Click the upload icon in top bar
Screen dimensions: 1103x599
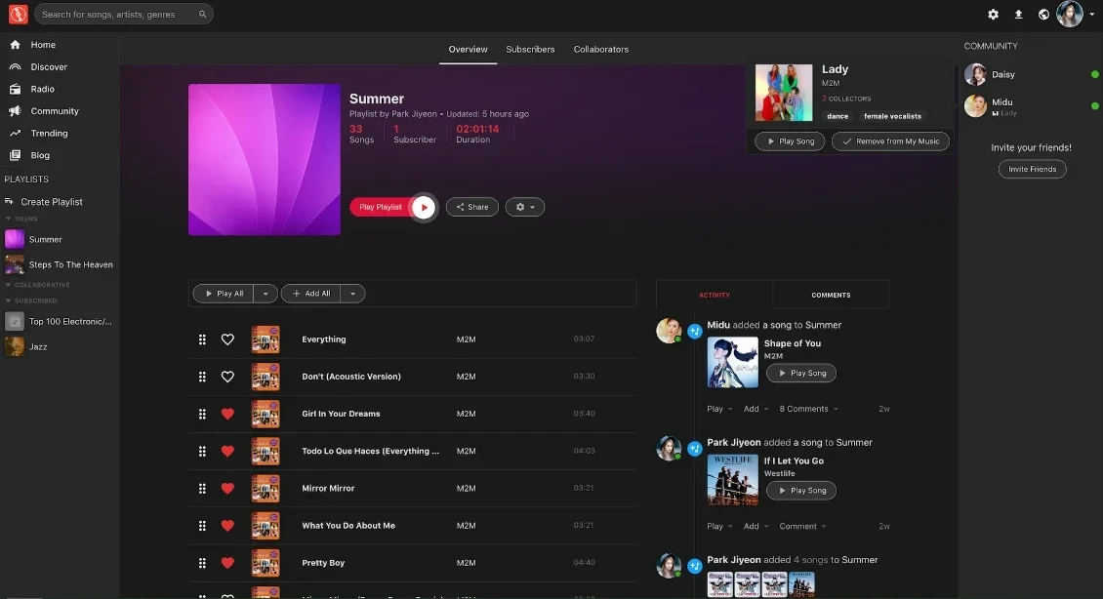(x=1019, y=14)
